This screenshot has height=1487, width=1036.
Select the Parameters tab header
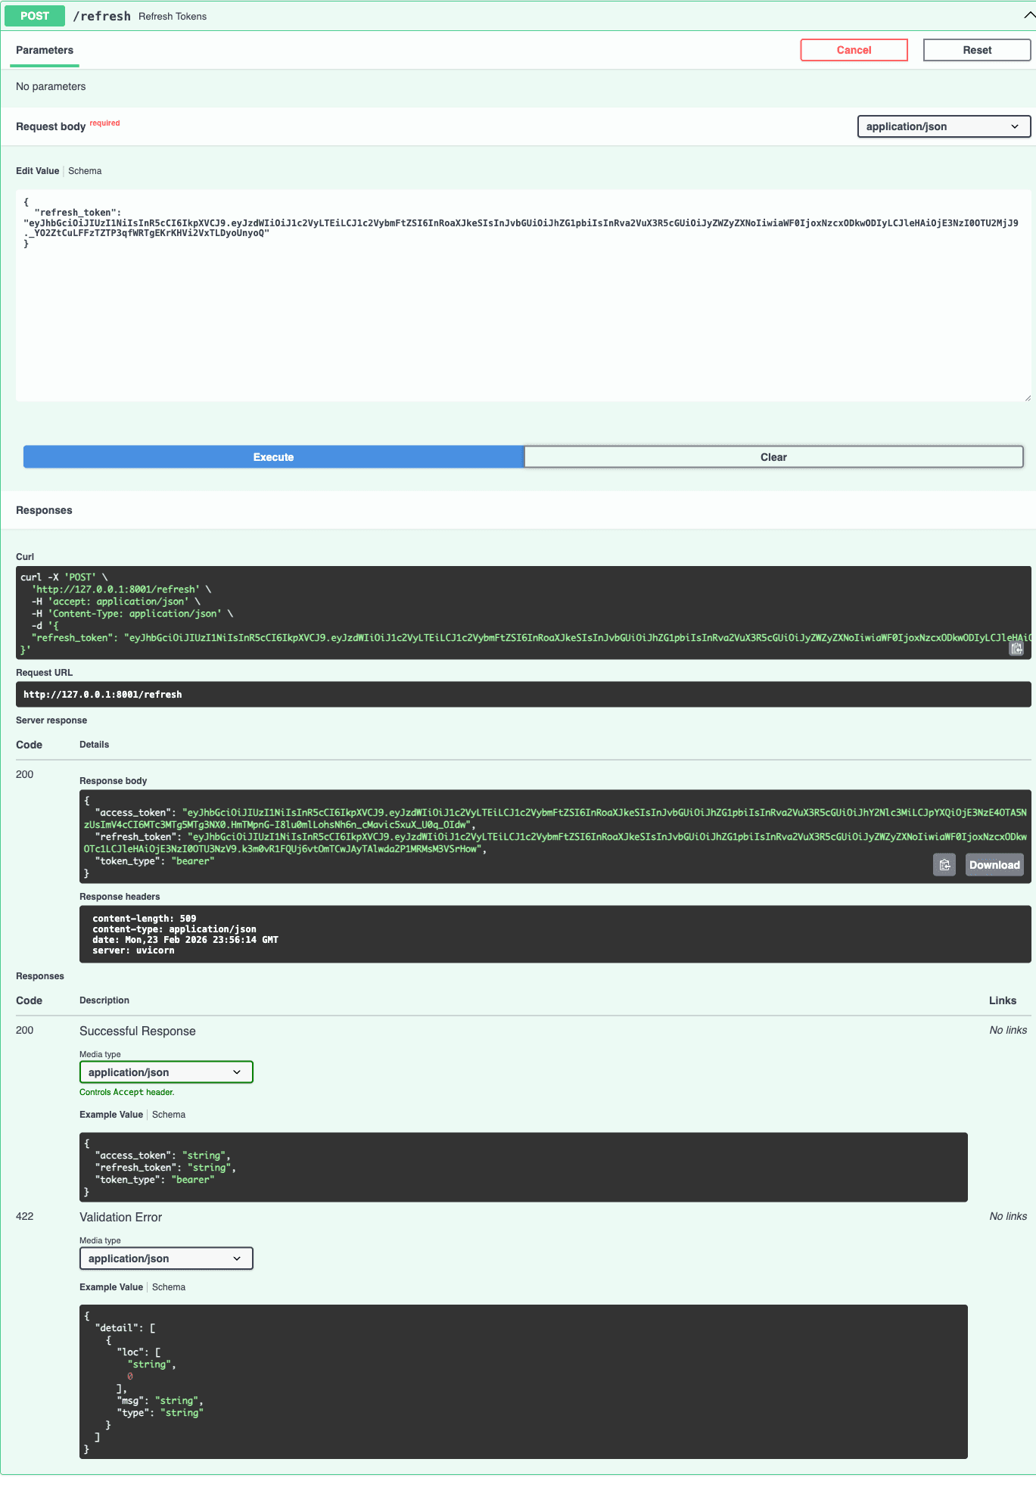pos(45,50)
